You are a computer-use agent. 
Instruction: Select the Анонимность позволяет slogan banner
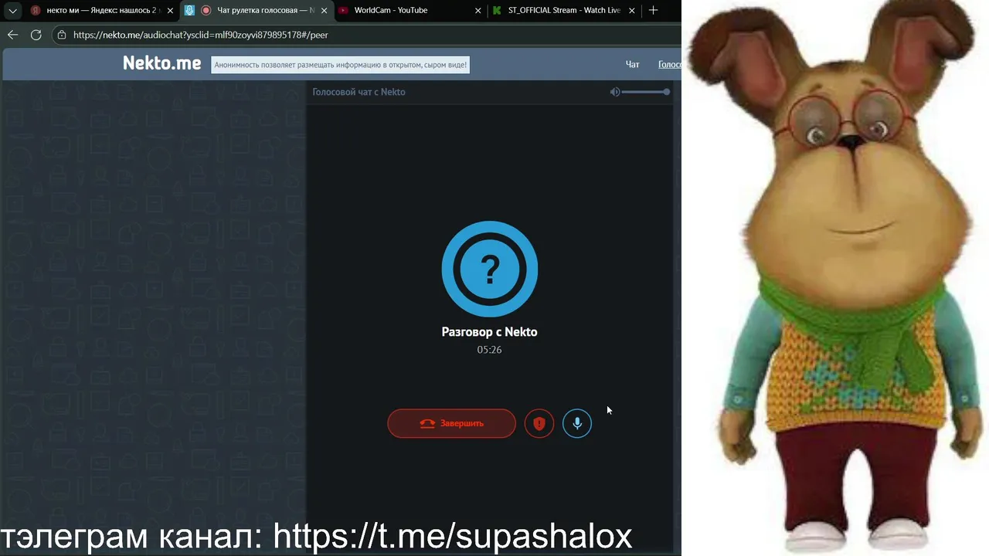[341, 65]
